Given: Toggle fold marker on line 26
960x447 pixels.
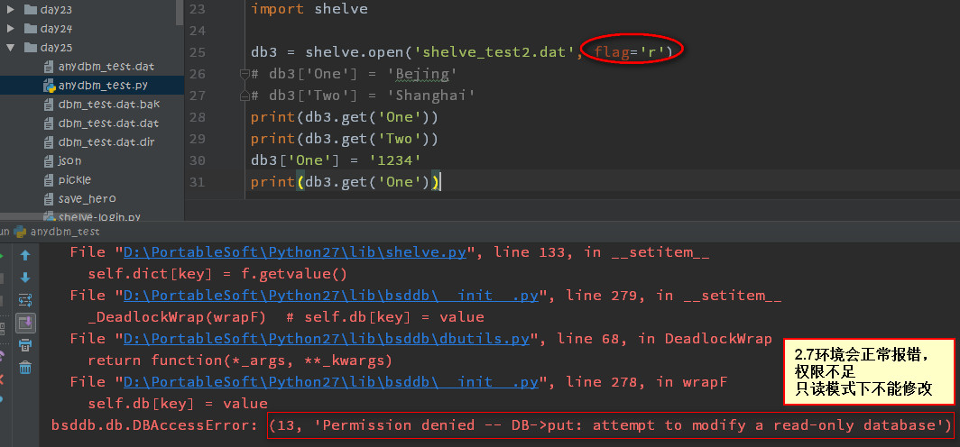Looking at the screenshot, I should pos(245,74).
